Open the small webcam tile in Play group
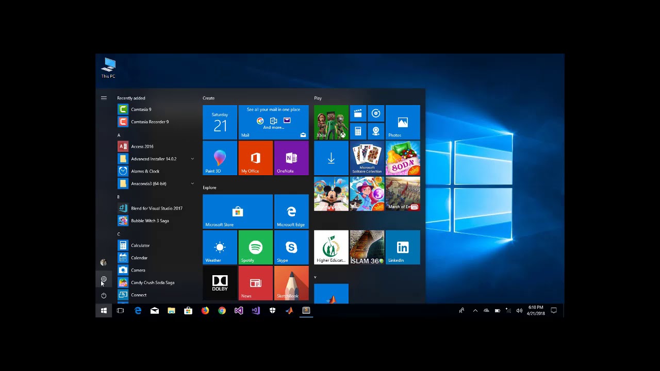The width and height of the screenshot is (660, 371). coord(376,131)
